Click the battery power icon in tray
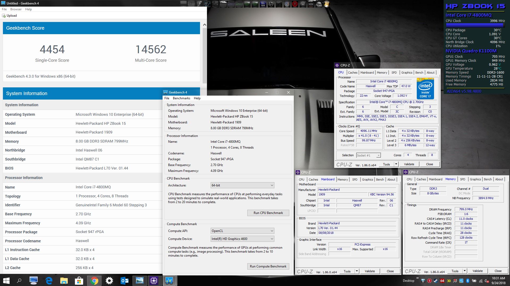The image size is (510, 286). coord(474,281)
